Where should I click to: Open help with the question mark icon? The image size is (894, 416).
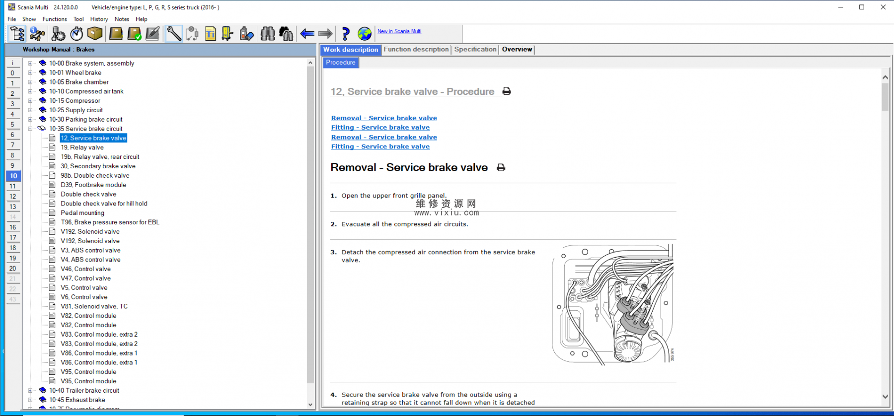click(346, 34)
